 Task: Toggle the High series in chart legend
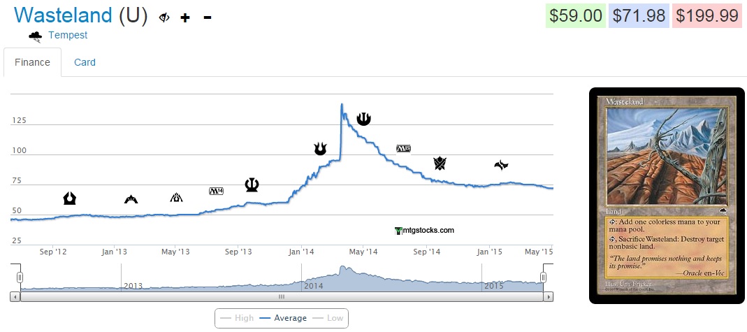[x=237, y=318]
